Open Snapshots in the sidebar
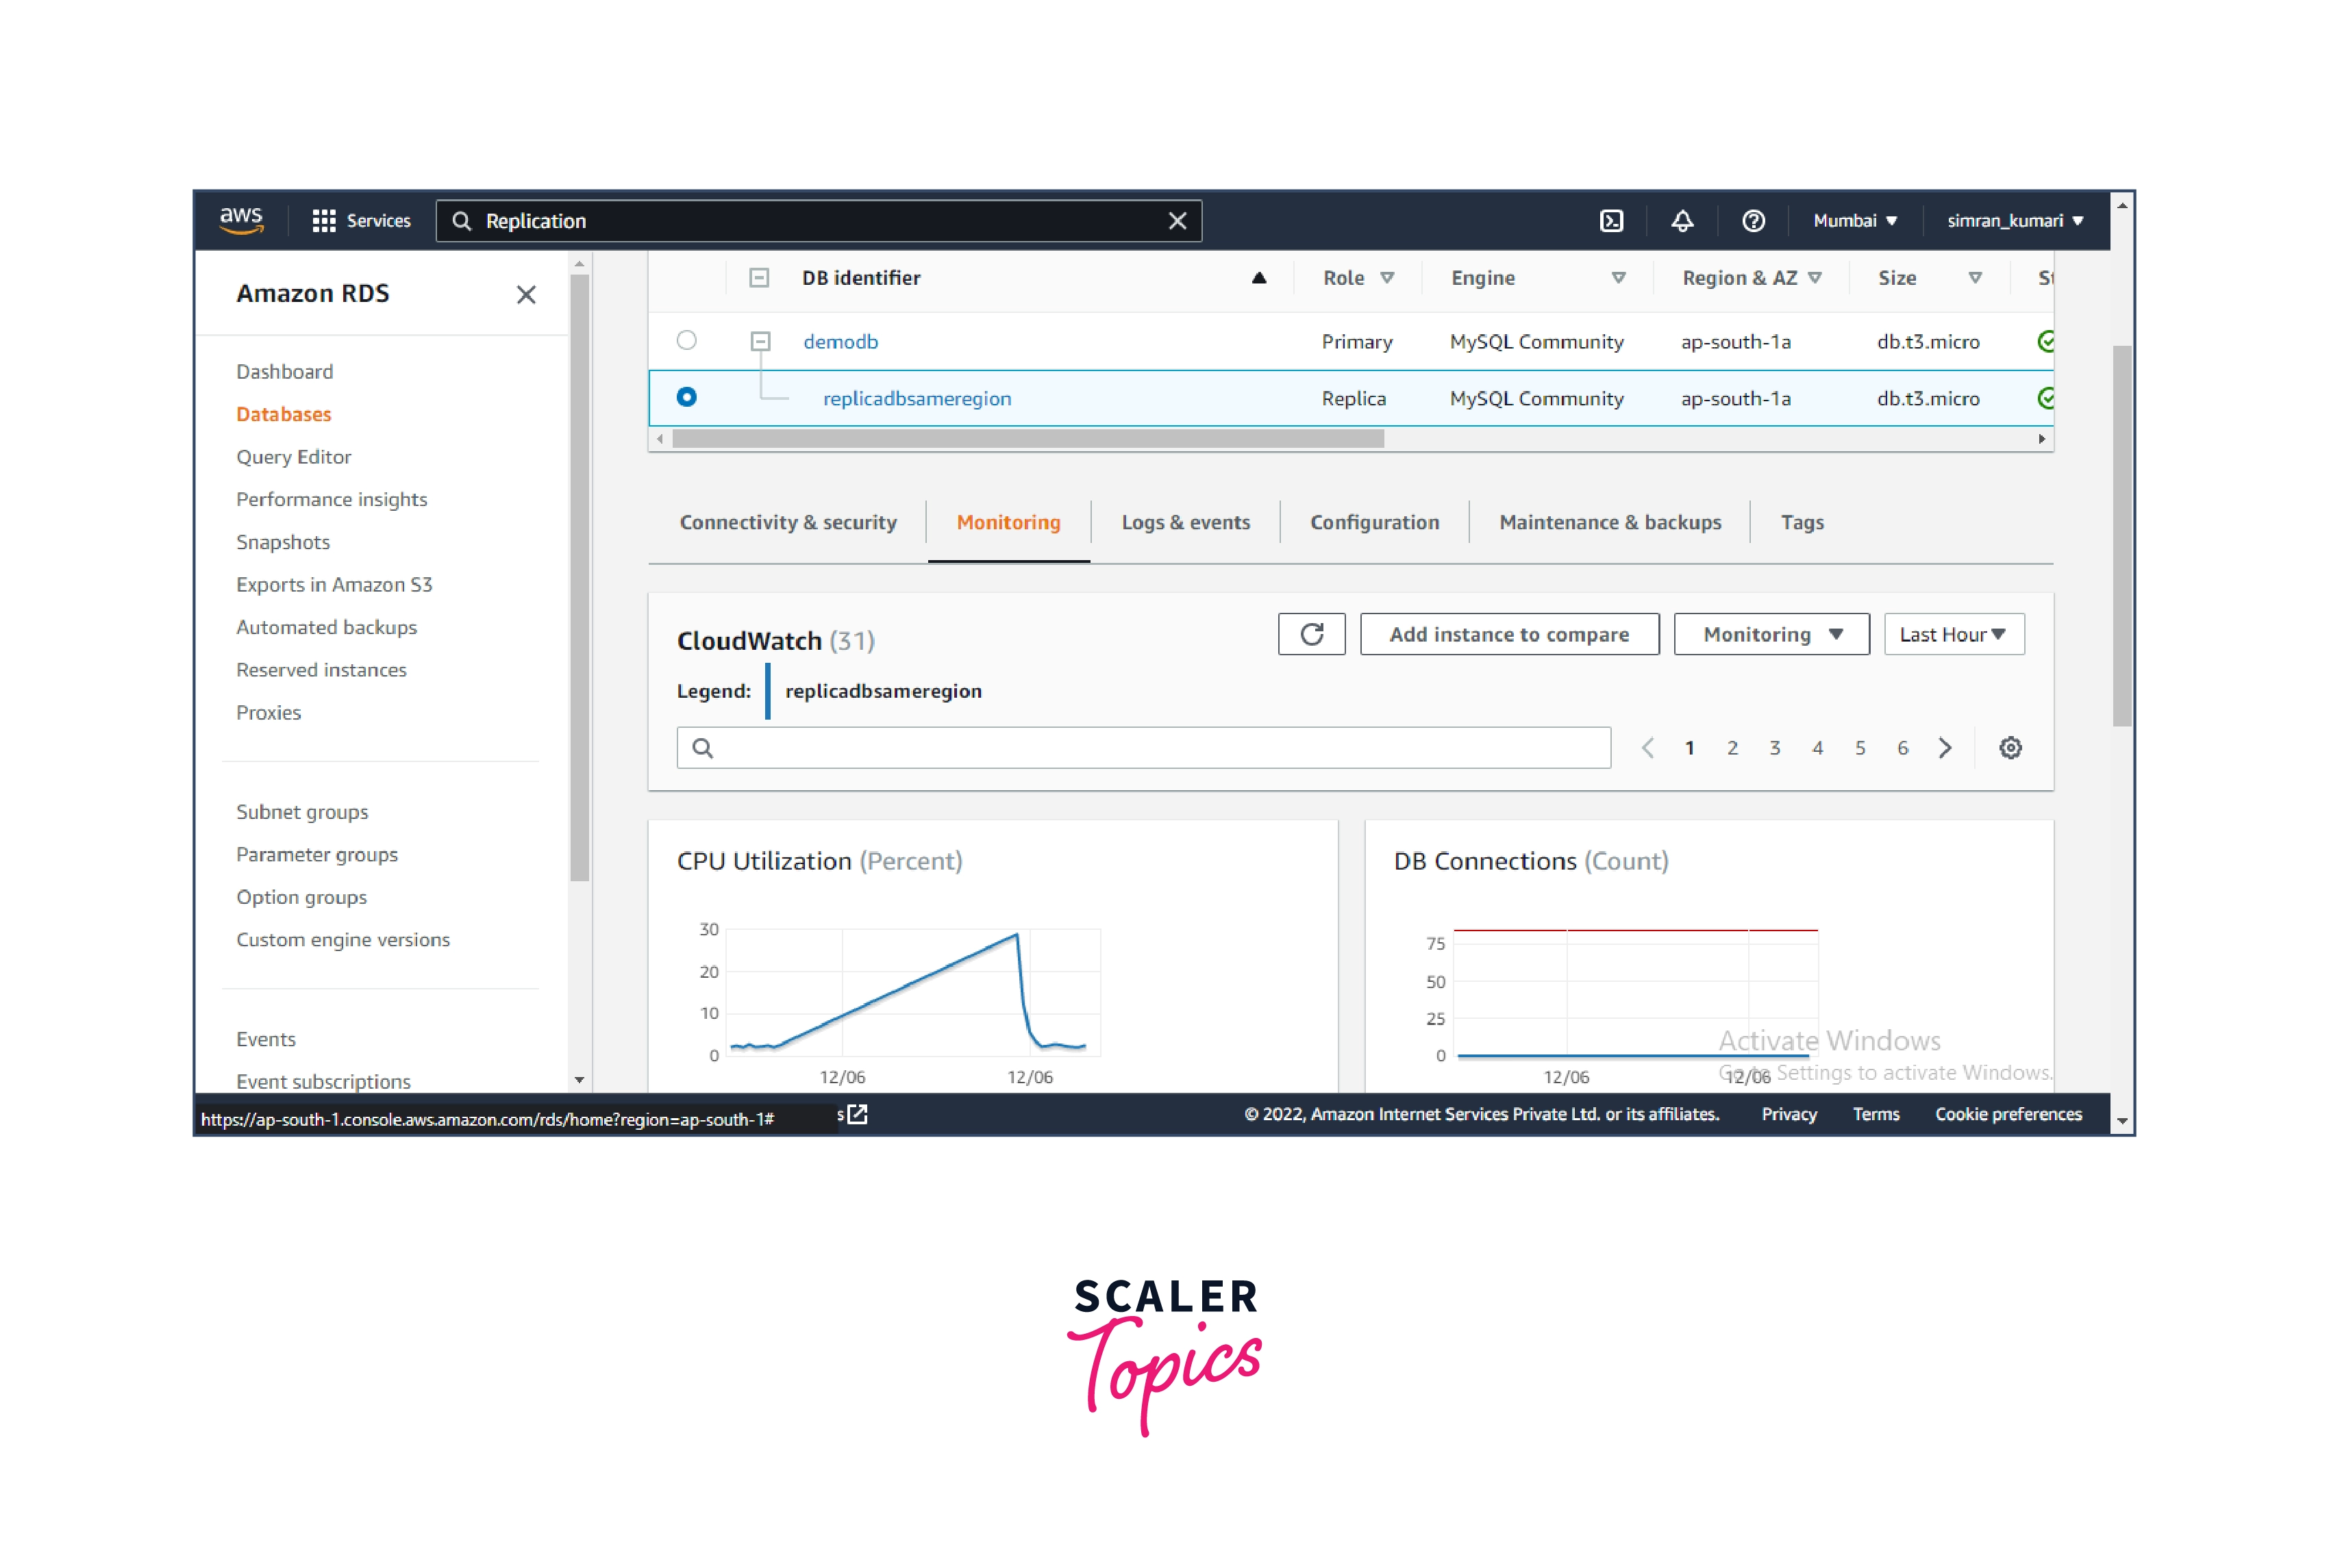This screenshot has height=1568, width=2329. (283, 542)
